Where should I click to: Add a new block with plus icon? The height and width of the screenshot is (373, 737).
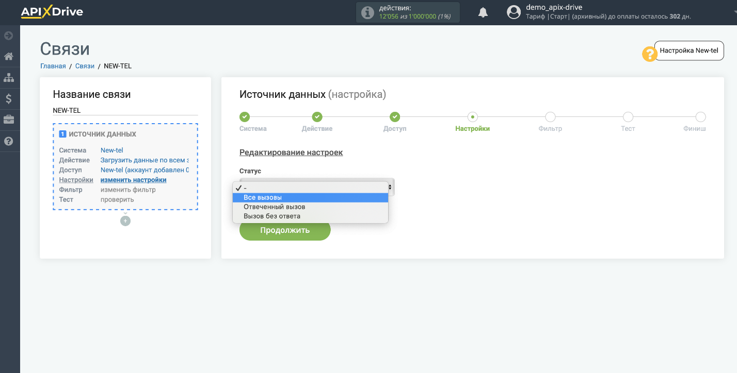(x=125, y=221)
